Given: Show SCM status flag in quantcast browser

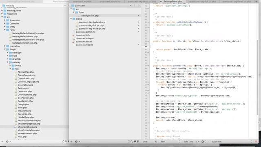Looking at the screenshot, I should (x=138, y=142).
